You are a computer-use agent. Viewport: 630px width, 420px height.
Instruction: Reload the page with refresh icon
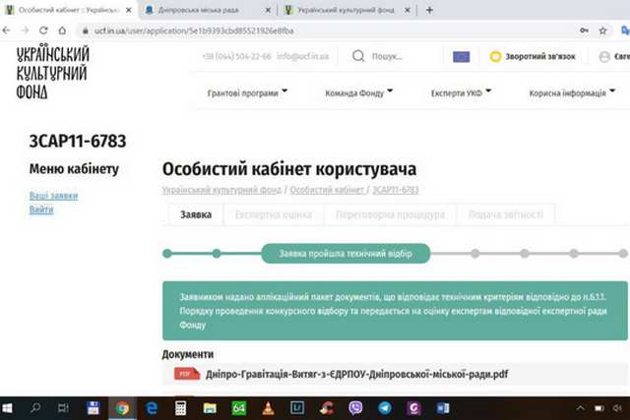click(x=43, y=30)
